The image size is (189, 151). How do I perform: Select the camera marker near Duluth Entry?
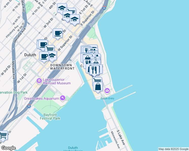107,91
